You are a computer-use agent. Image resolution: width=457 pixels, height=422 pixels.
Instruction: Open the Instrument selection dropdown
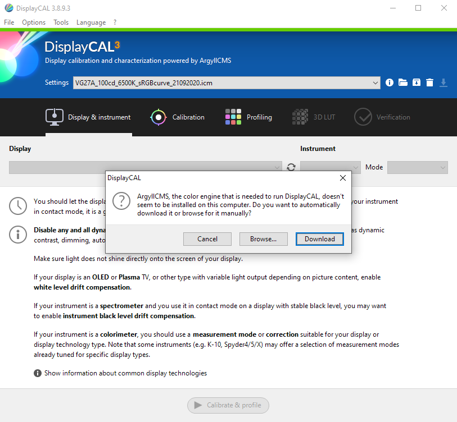click(331, 167)
